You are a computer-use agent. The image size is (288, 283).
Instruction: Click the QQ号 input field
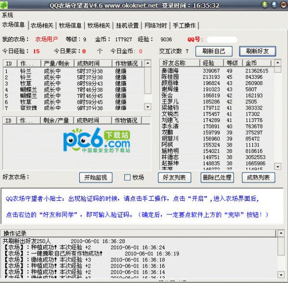[222, 39]
